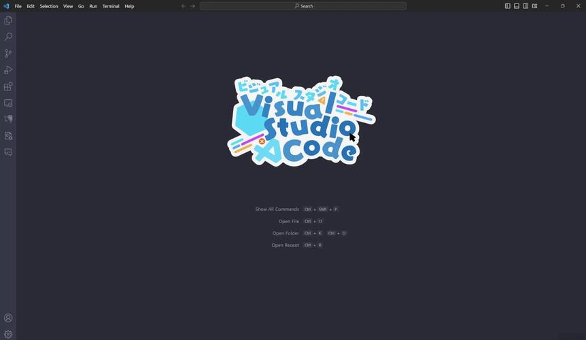Open the Search view in activity bar
This screenshot has width=586, height=340.
(8, 37)
